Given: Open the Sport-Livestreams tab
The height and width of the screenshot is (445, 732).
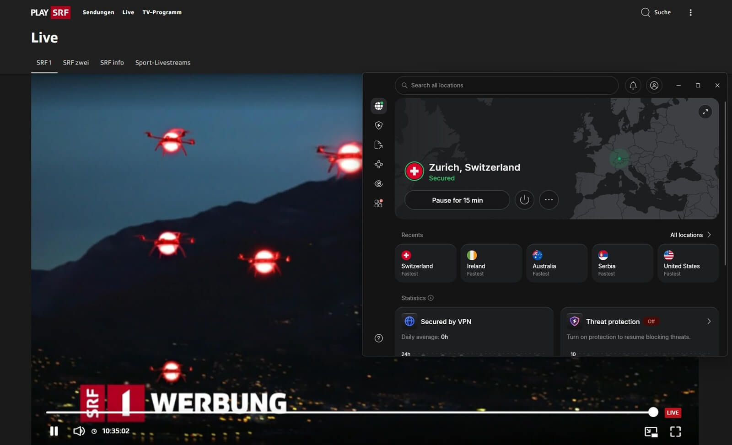Looking at the screenshot, I should point(163,63).
